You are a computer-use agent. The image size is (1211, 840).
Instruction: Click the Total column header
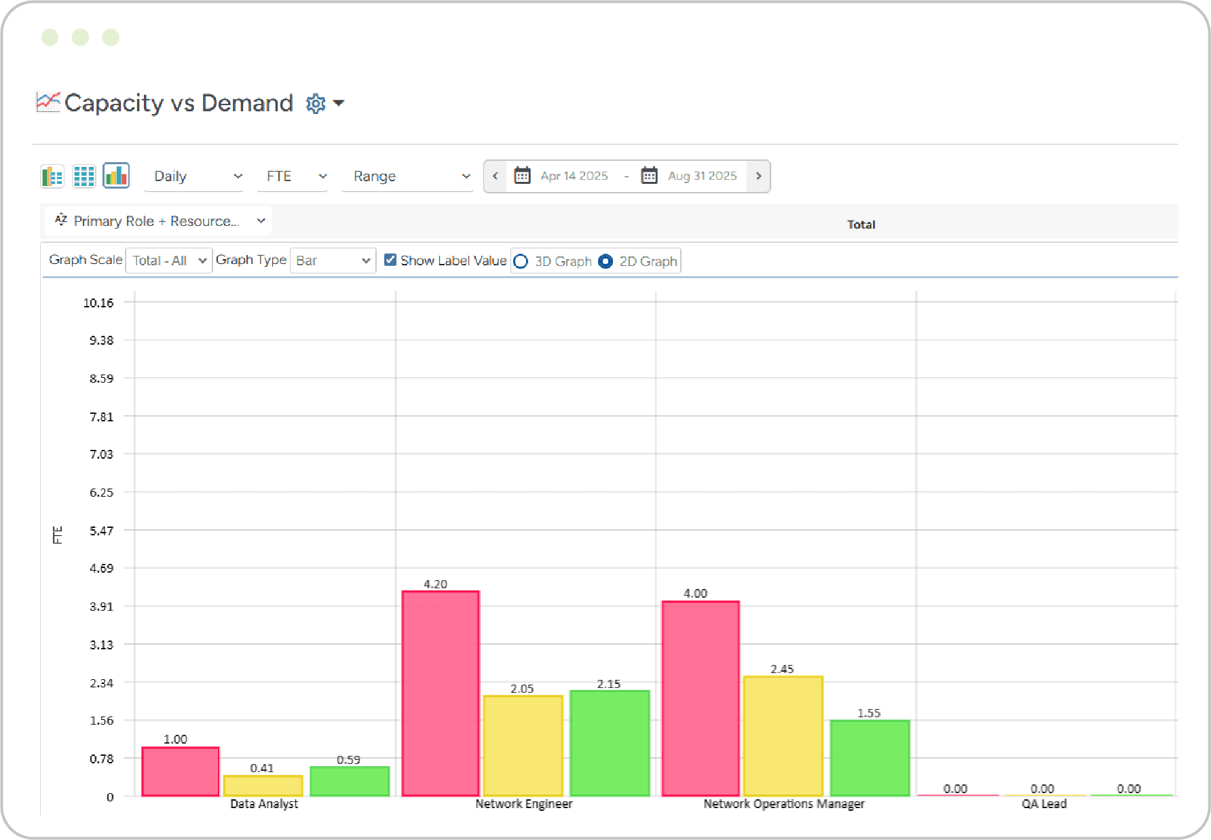click(861, 225)
